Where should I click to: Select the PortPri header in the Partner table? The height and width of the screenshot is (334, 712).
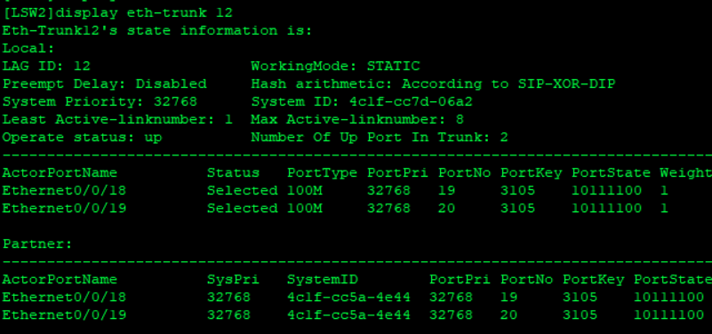pyautogui.click(x=460, y=280)
